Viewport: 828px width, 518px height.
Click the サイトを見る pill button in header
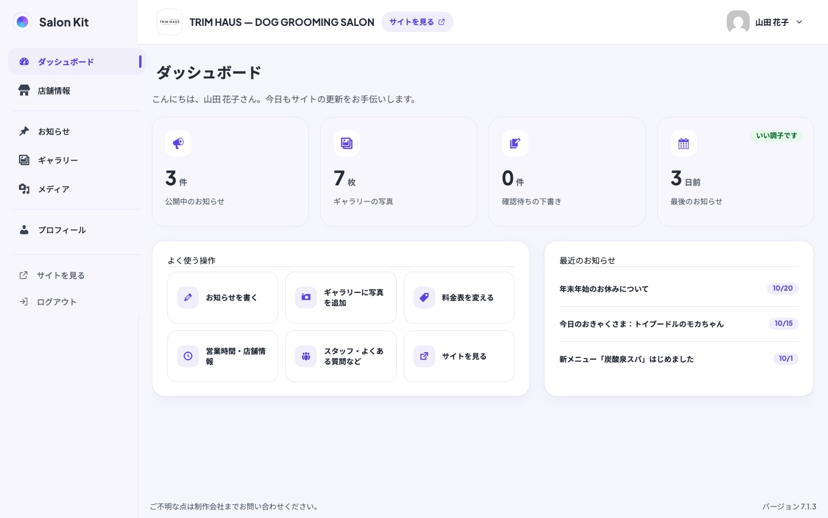(x=417, y=22)
